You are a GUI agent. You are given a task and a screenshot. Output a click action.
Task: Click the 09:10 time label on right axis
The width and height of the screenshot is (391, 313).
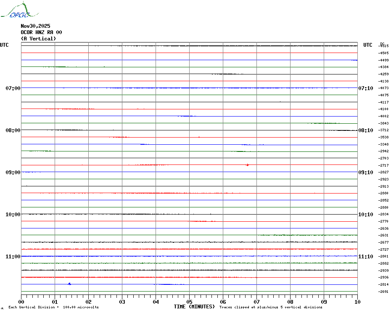click(365, 172)
